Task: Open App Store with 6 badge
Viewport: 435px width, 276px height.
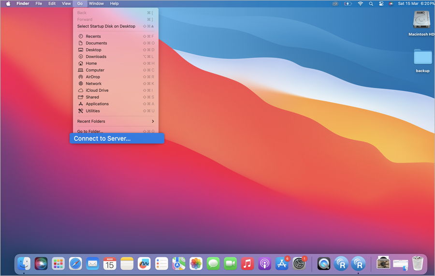Action: coord(282,263)
